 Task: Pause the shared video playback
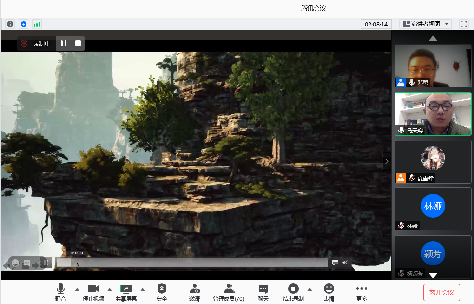[x=46, y=262]
